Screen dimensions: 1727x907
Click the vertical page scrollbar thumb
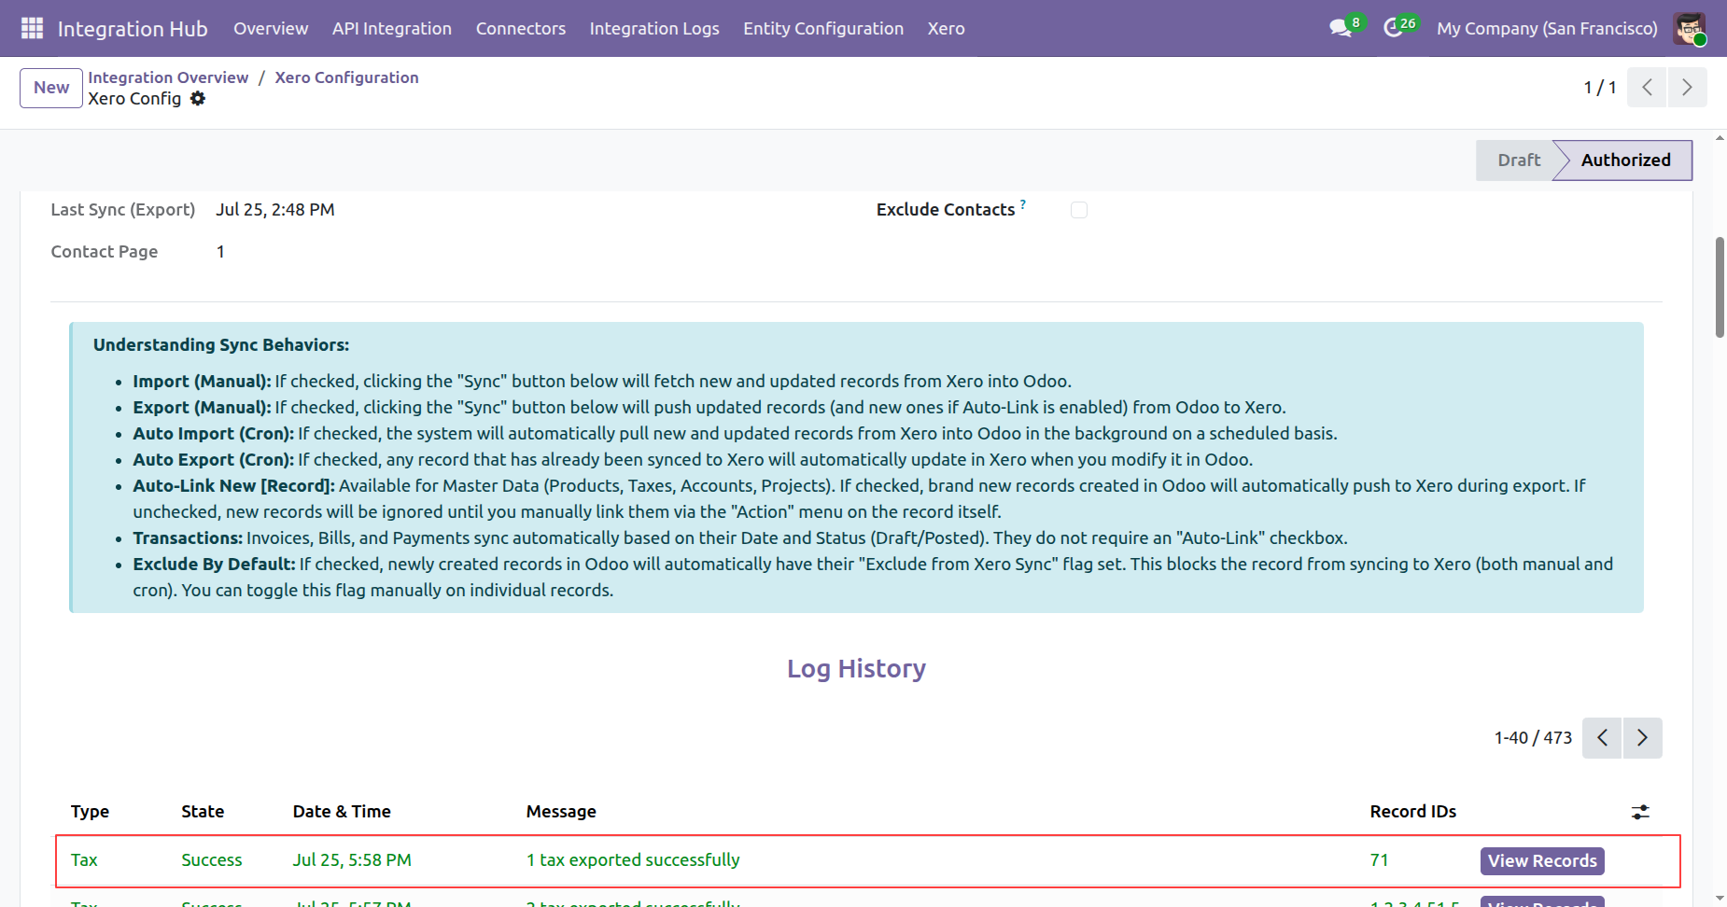click(1720, 287)
